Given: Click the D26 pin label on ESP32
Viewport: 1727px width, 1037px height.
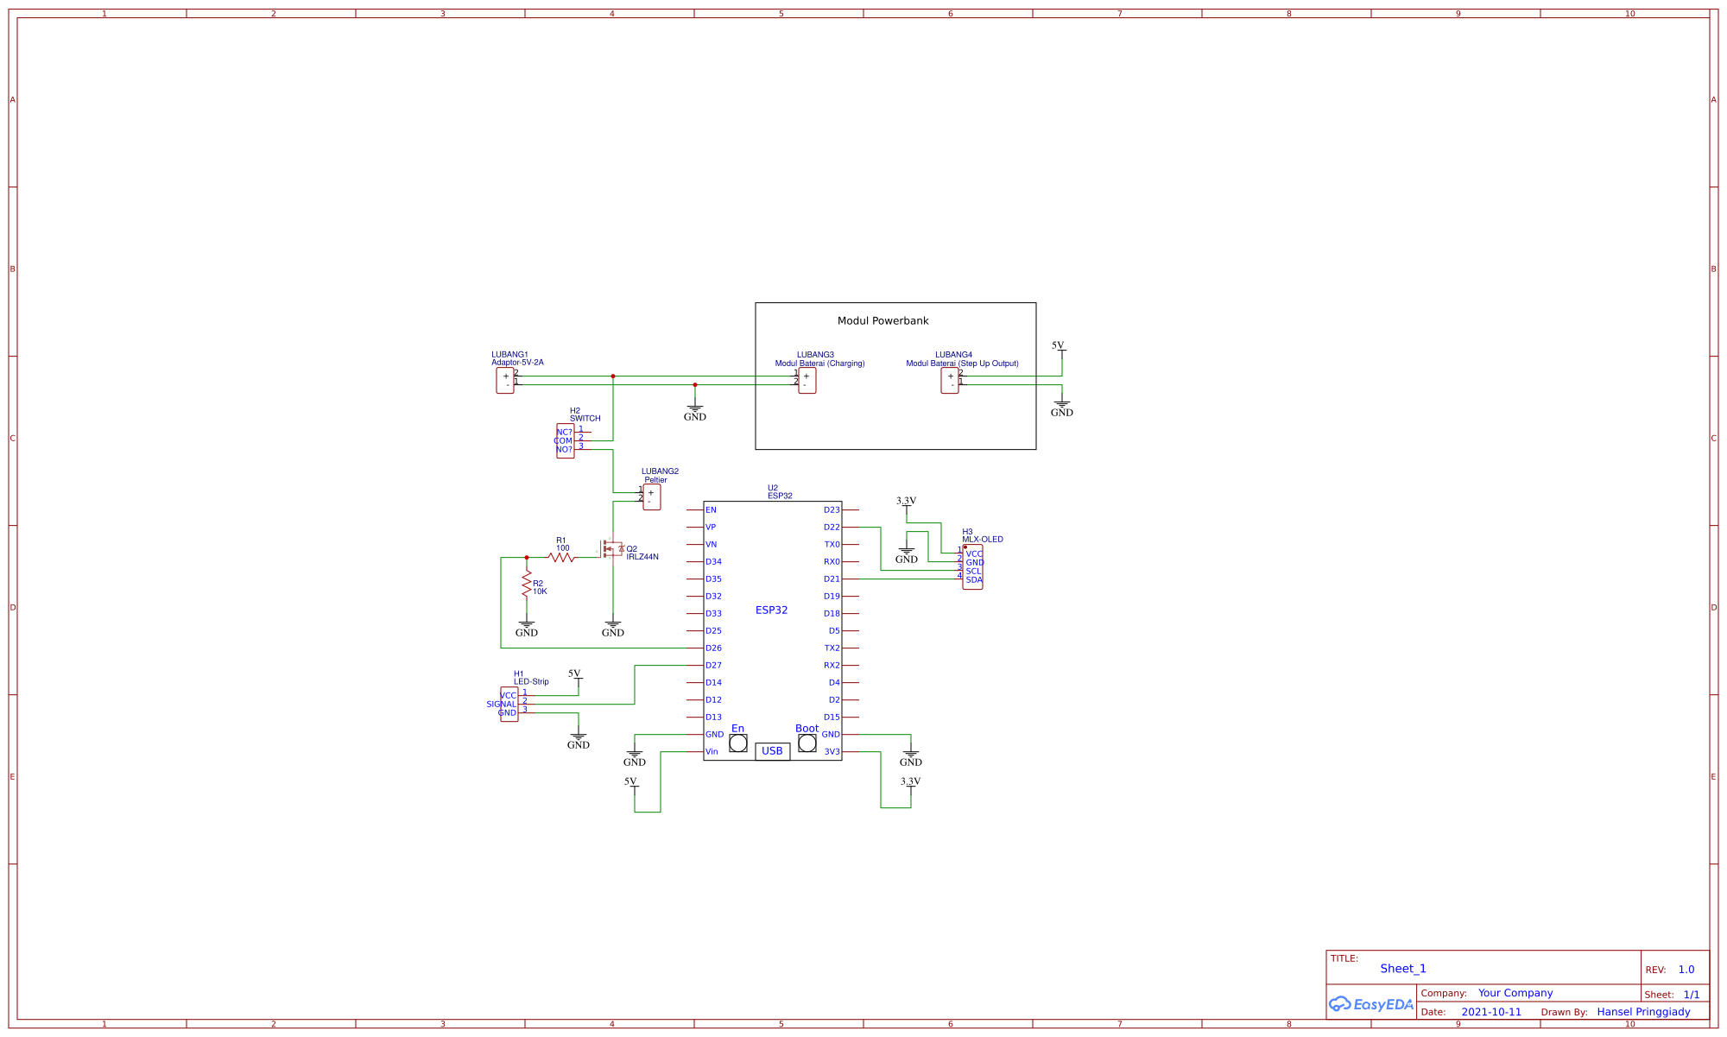Looking at the screenshot, I should [713, 648].
